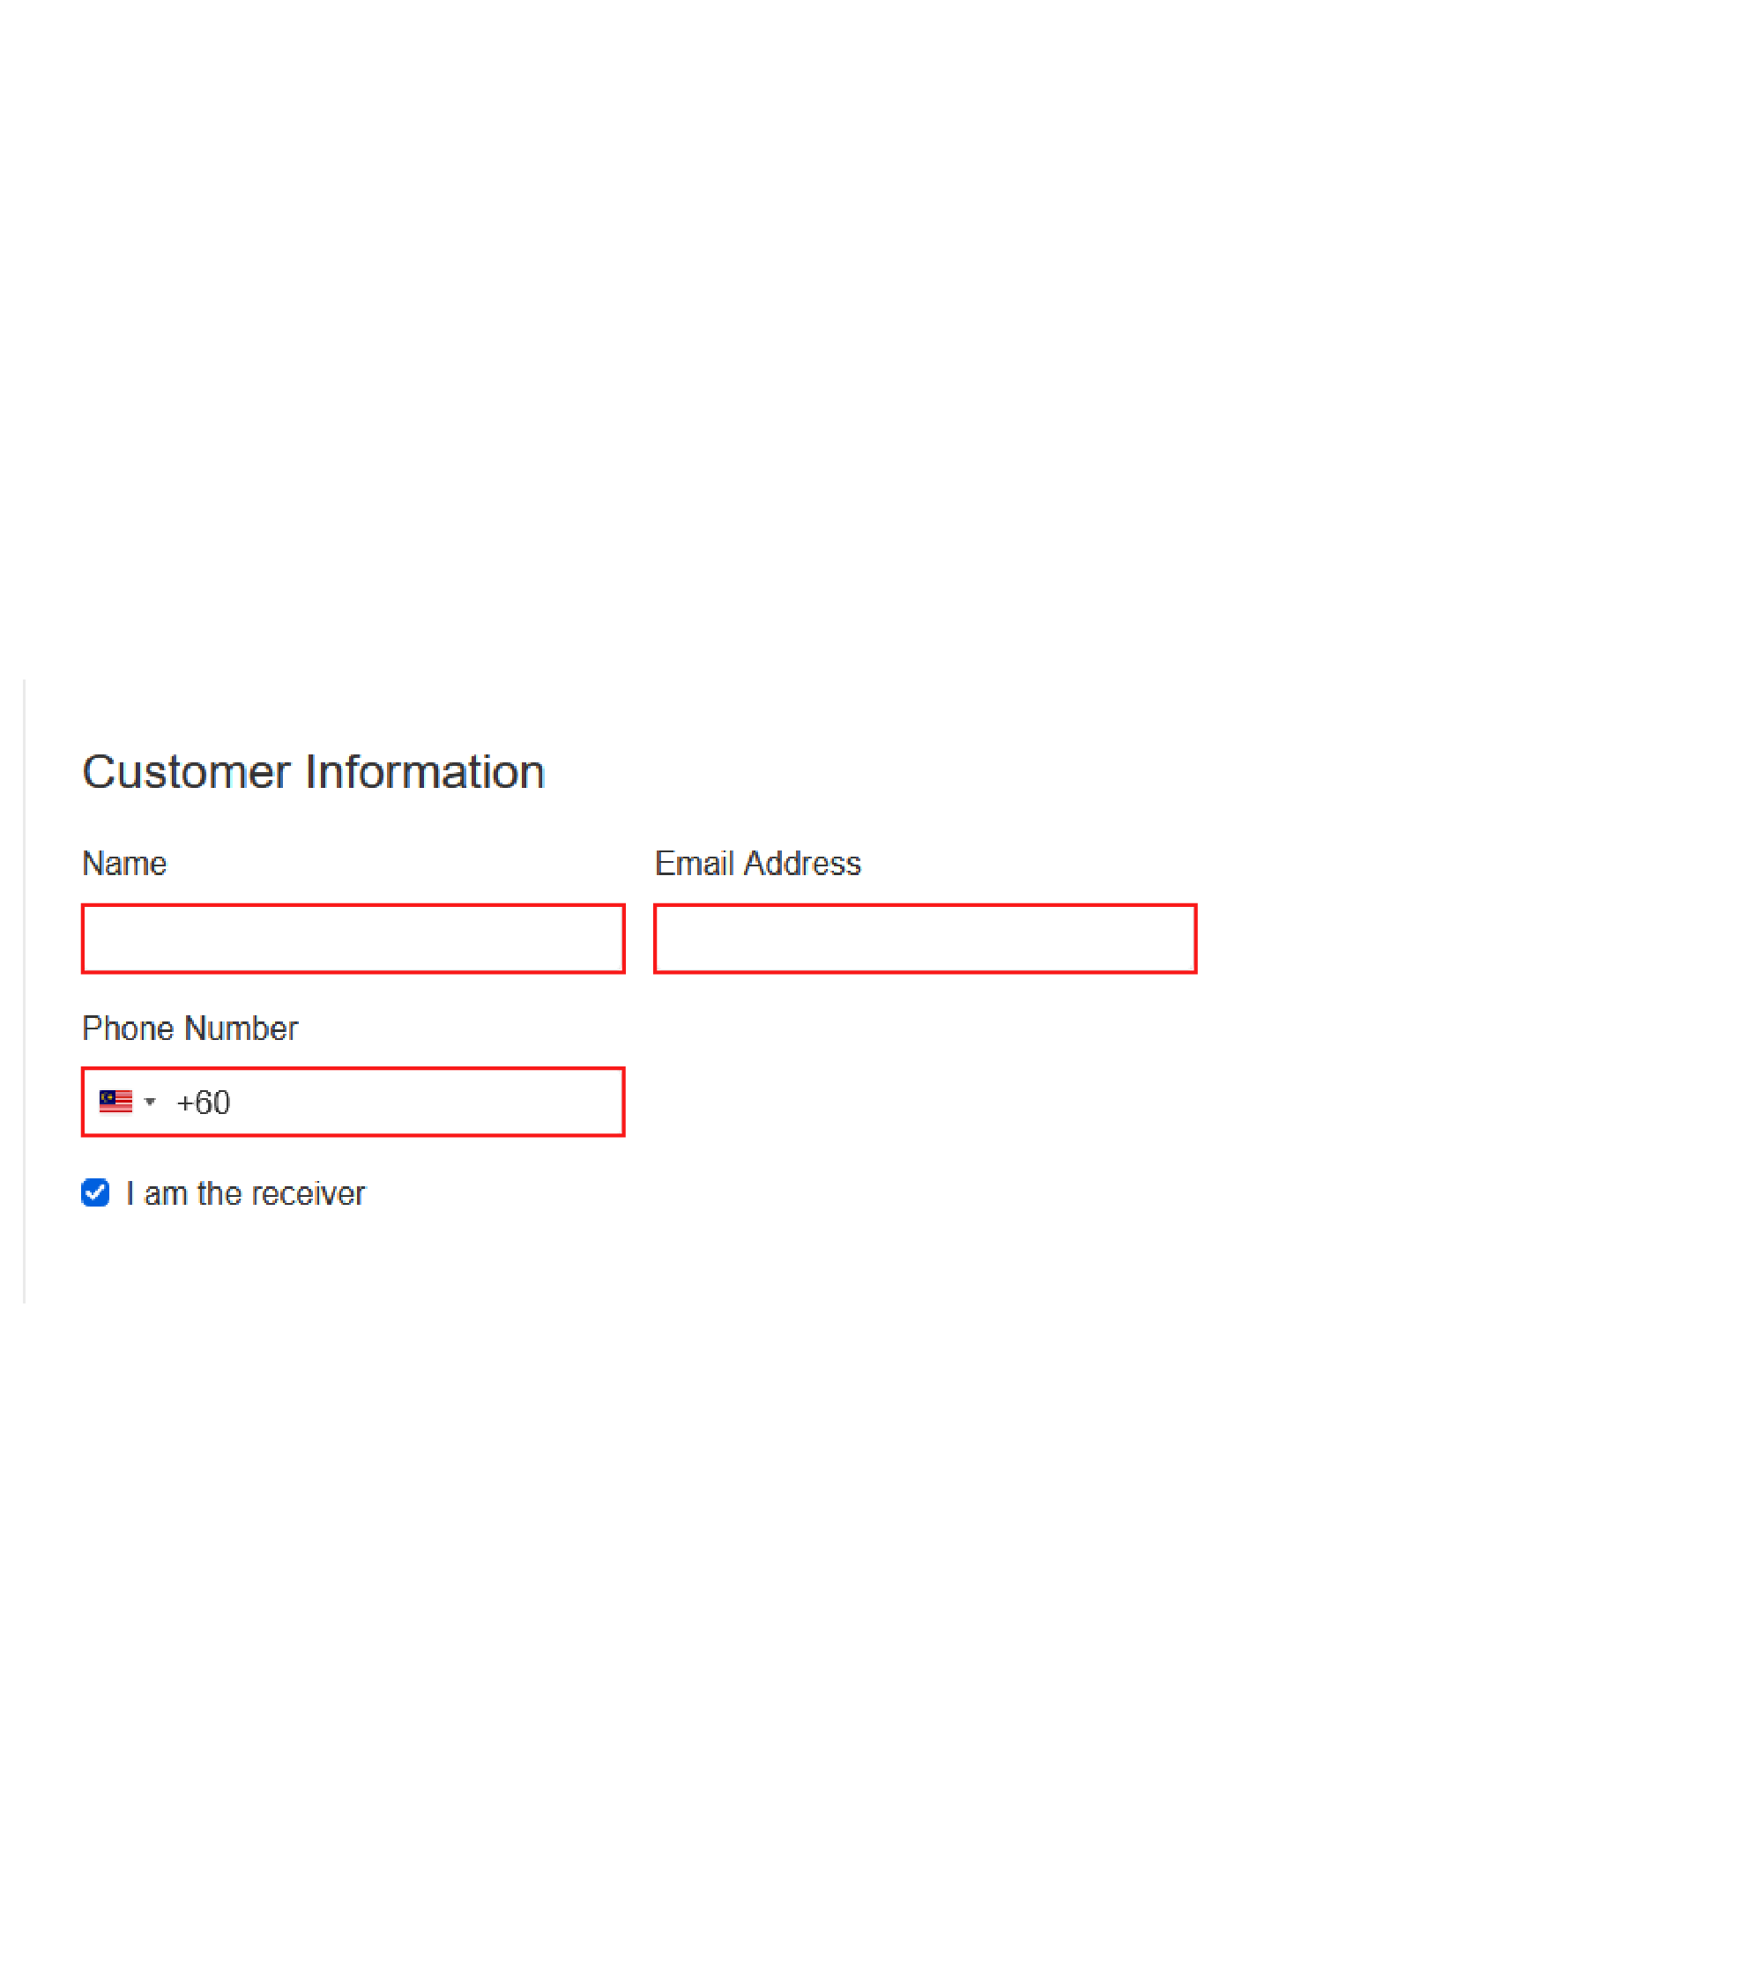Uncheck the "I am the receiver" checkbox
This screenshot has width=1763, height=1983.
[x=95, y=1192]
